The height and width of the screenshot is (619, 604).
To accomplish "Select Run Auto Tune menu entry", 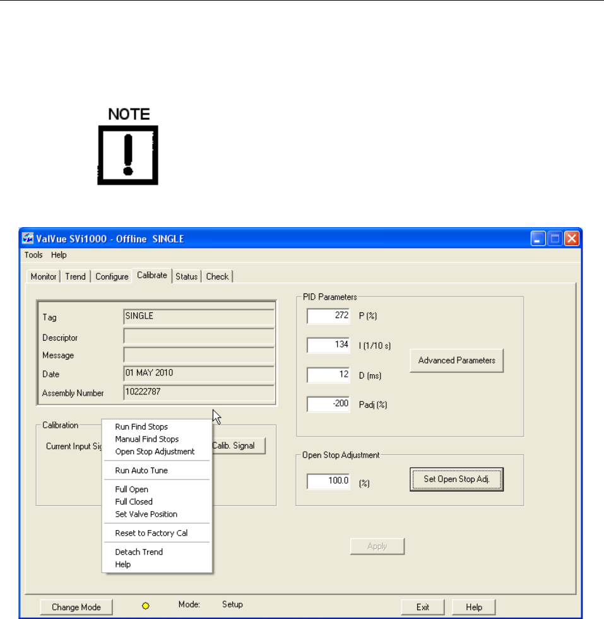I will [157, 471].
